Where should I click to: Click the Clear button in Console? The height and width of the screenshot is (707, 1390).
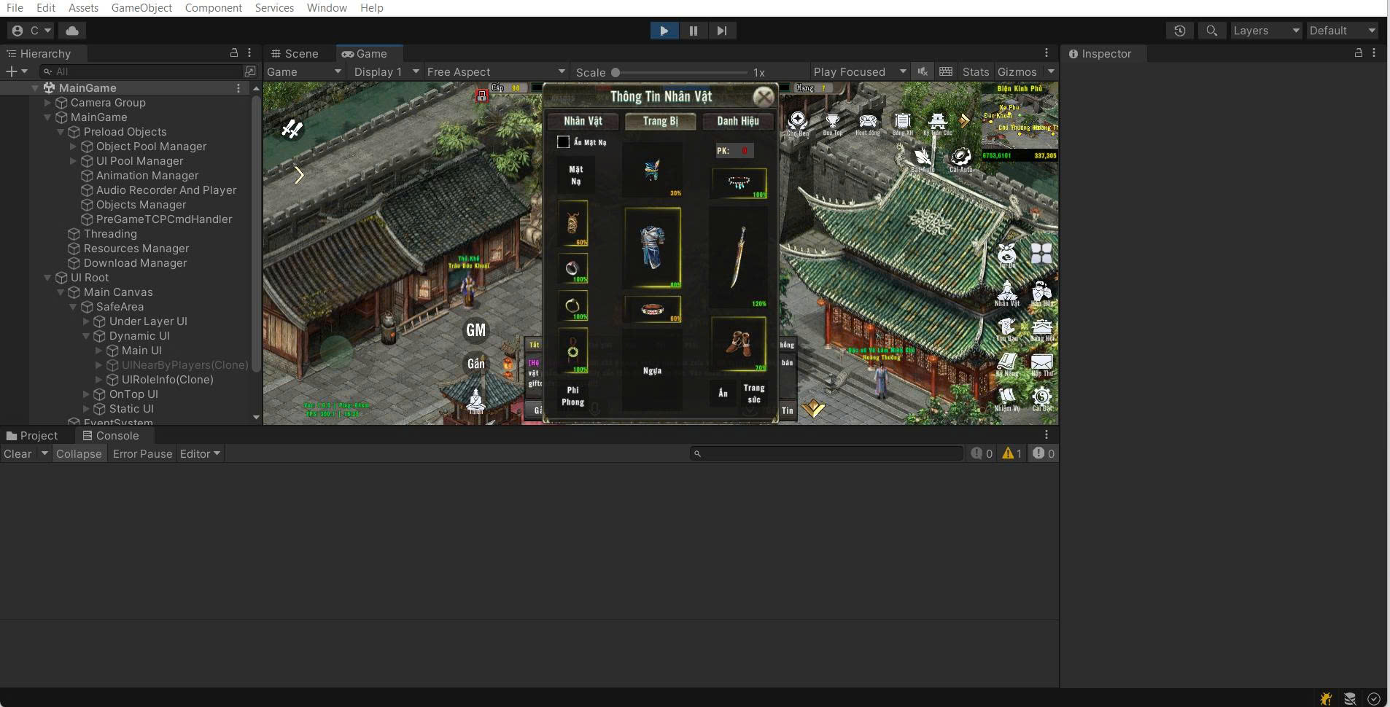(18, 453)
